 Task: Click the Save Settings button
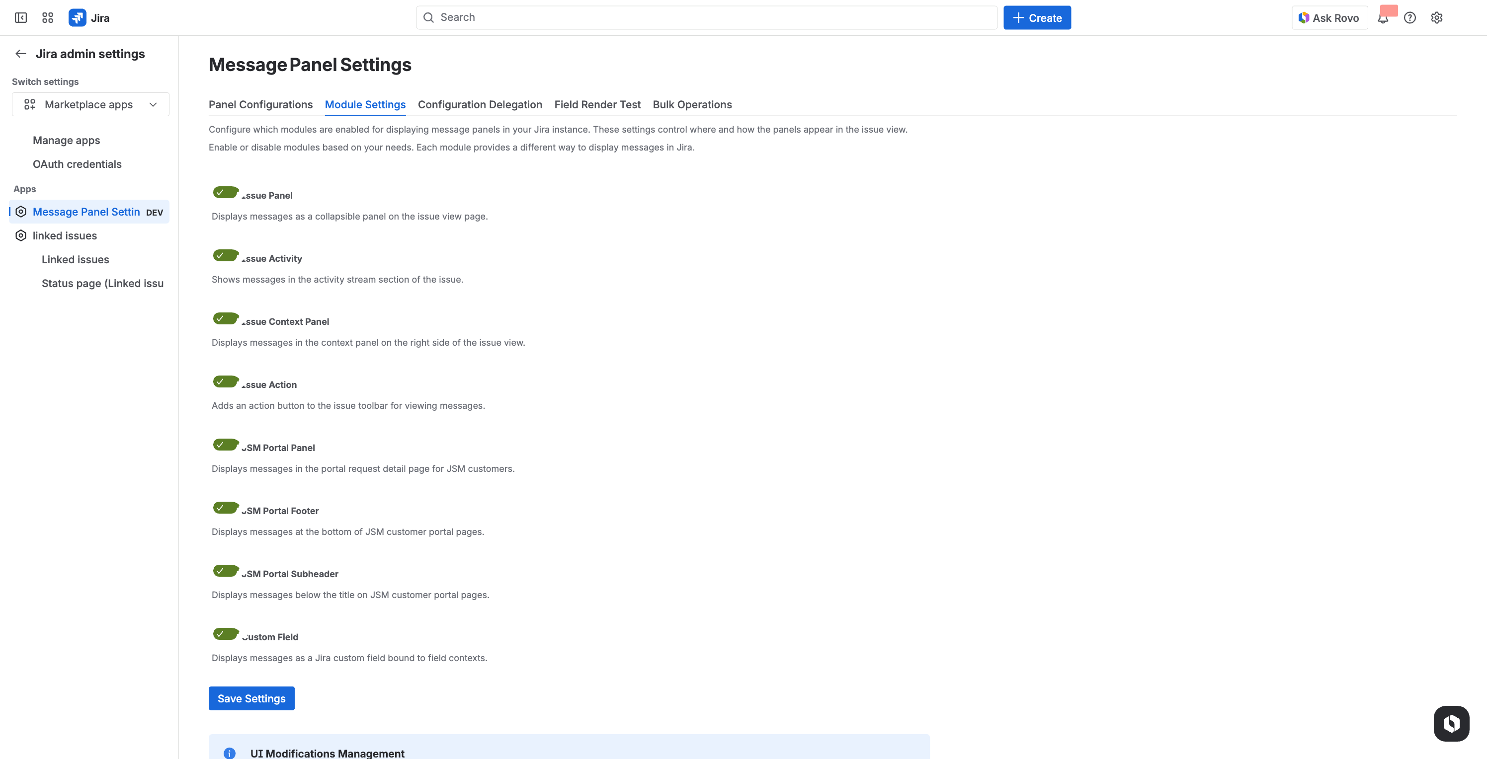(x=251, y=698)
